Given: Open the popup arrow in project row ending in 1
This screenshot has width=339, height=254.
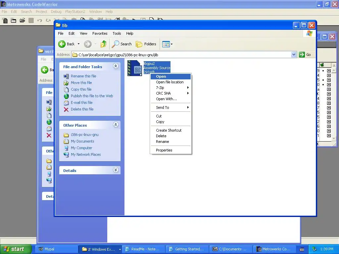Looking at the screenshot, I should click(x=329, y=136).
